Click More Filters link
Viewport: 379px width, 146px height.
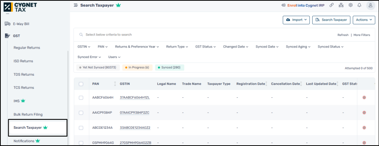(x=362, y=35)
